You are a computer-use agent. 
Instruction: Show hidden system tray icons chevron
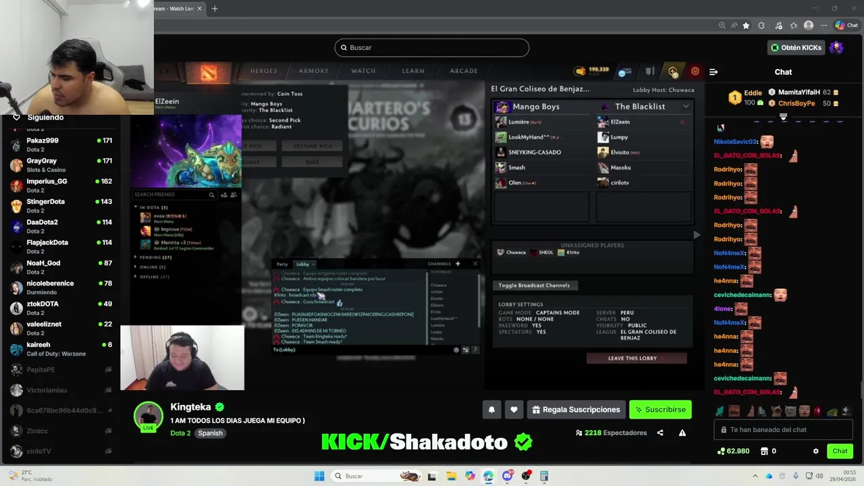[755, 476]
